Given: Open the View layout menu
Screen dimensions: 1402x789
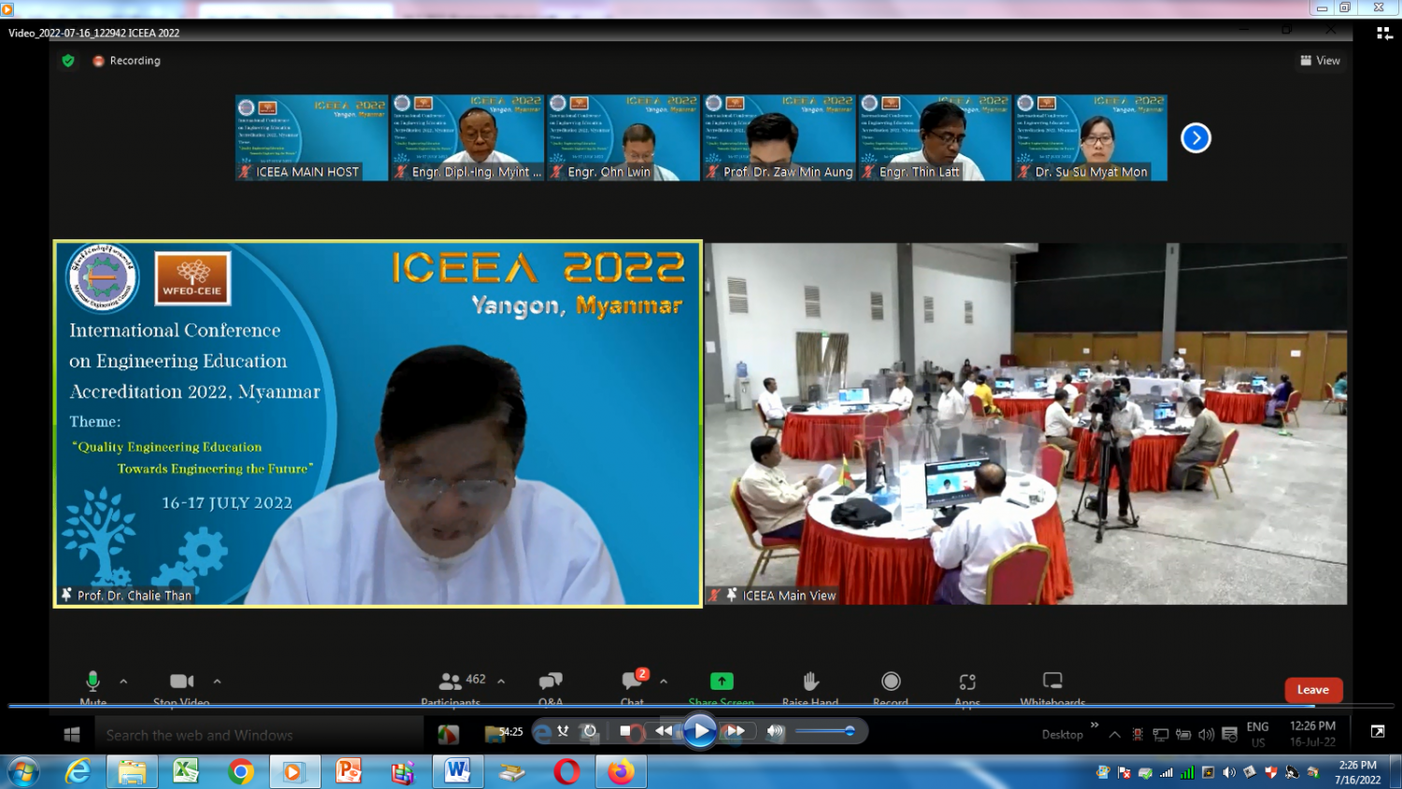Looking at the screenshot, I should [1320, 61].
